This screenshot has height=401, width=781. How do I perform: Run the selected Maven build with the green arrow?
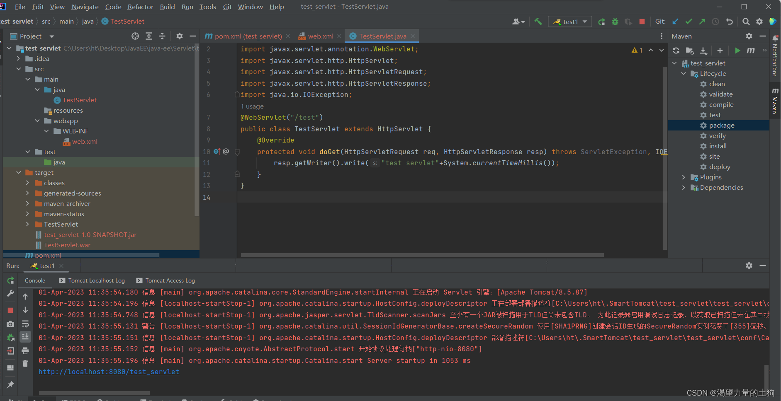(737, 51)
